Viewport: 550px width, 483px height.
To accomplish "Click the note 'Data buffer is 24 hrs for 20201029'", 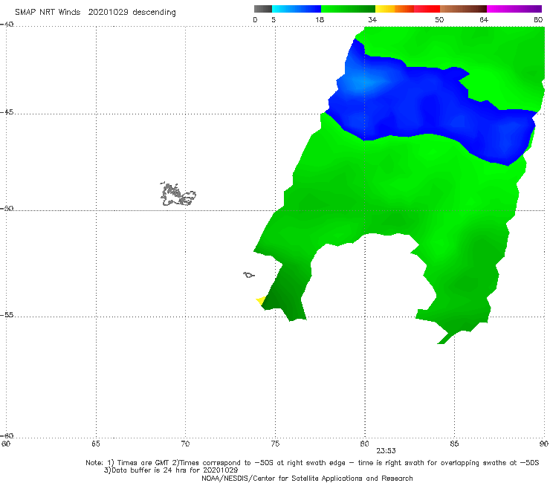I will [171, 470].
